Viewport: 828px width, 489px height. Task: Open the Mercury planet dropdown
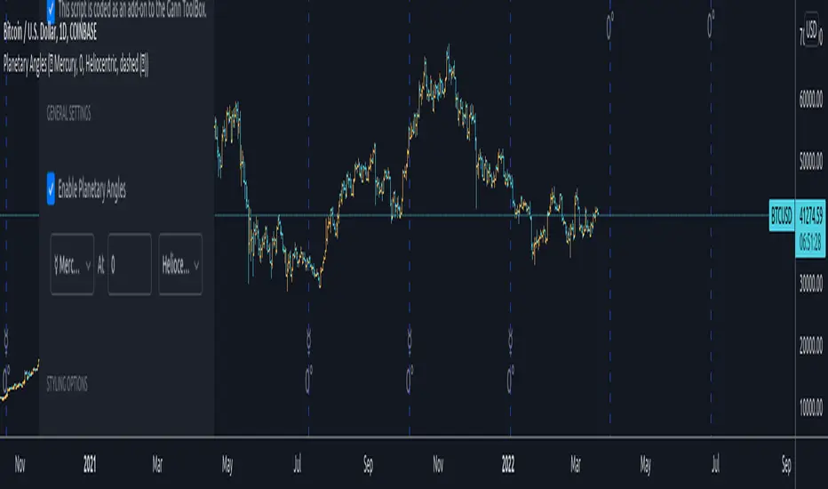(73, 264)
